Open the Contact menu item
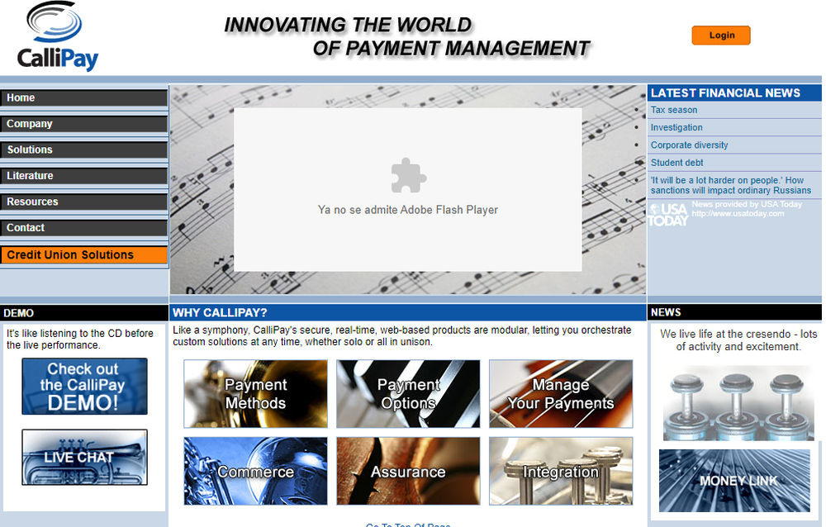The width and height of the screenshot is (826, 527). tap(84, 228)
